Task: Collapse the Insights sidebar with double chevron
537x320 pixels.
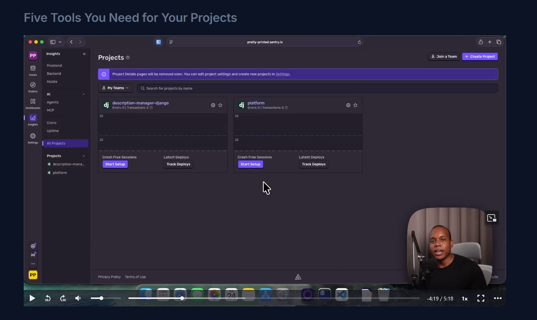Action: 84,54
